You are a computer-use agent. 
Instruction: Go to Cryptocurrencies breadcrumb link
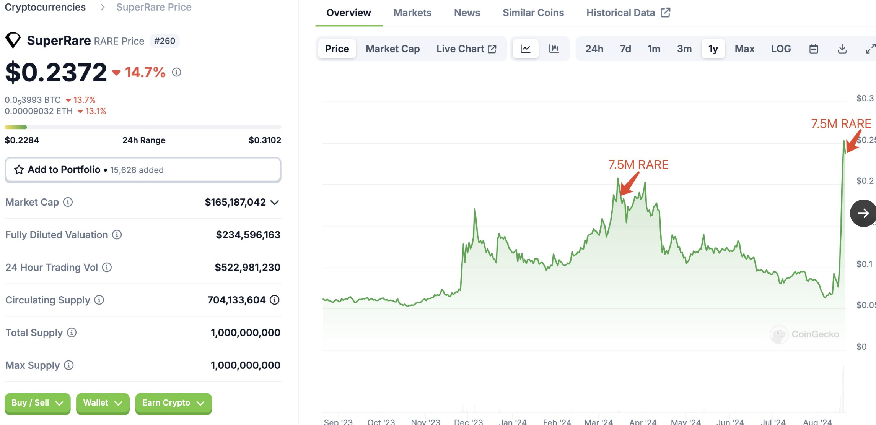pos(45,7)
